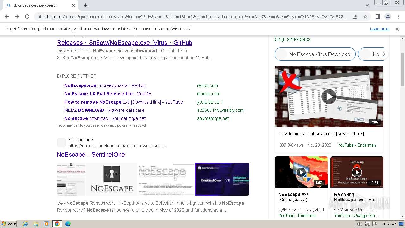Click sourceforge.net domain text

pyautogui.click(x=213, y=118)
